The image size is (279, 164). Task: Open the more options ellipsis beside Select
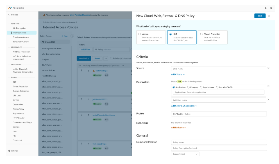[x=106, y=58]
